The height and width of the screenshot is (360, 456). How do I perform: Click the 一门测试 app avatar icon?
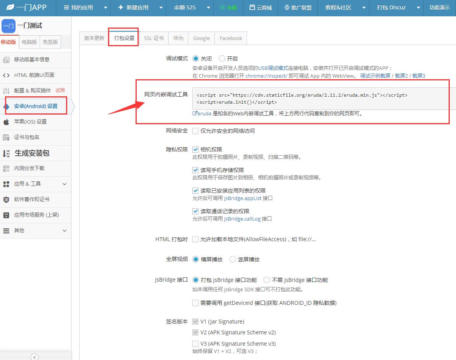click(x=9, y=26)
